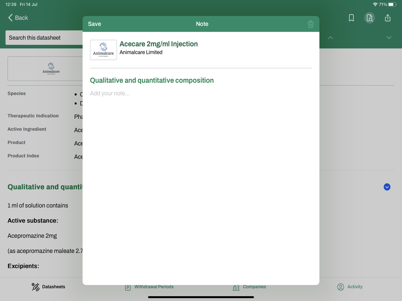Tap the Excipients heading
The width and height of the screenshot is (402, 301).
click(23, 266)
